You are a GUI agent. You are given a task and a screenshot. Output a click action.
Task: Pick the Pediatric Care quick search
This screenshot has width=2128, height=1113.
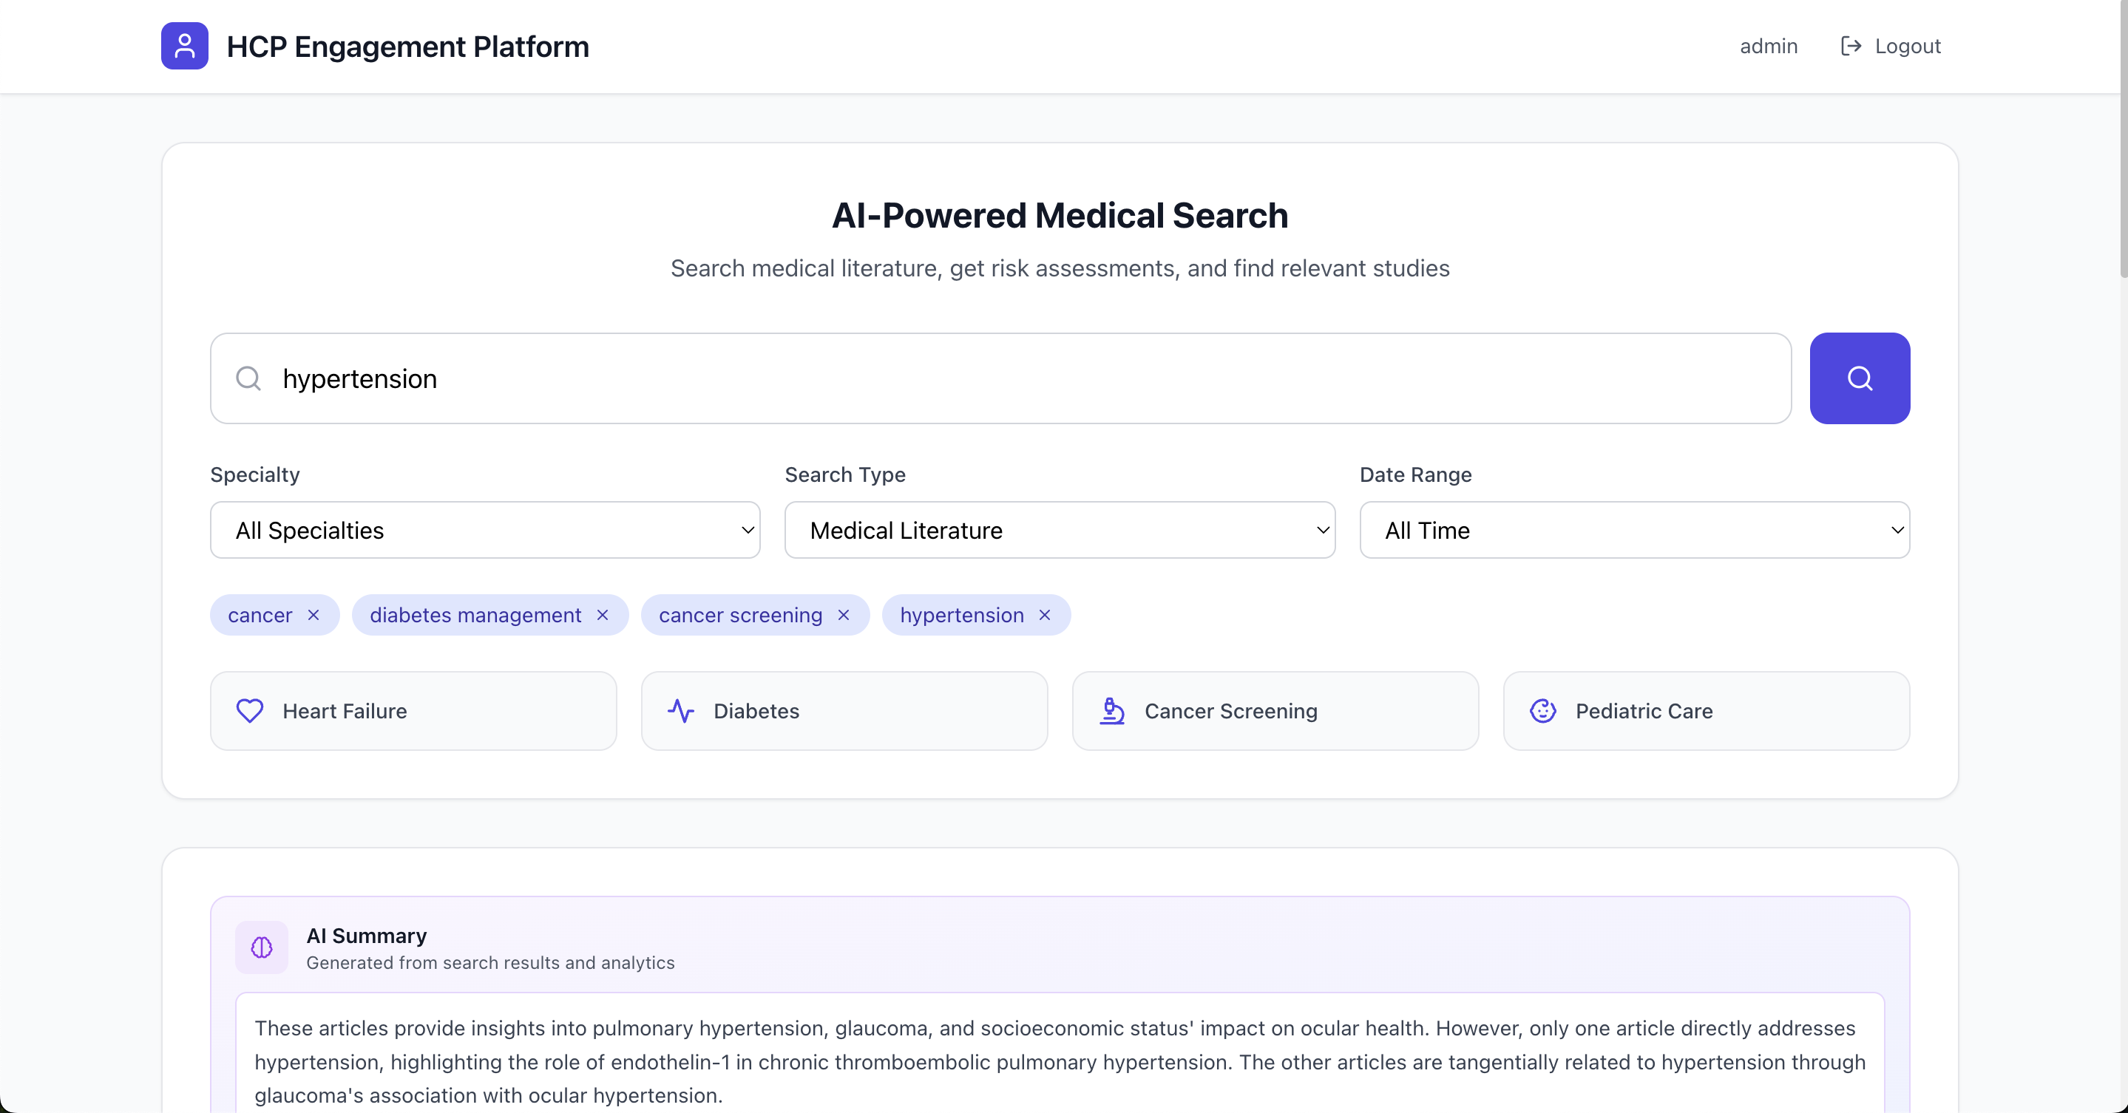(1706, 711)
